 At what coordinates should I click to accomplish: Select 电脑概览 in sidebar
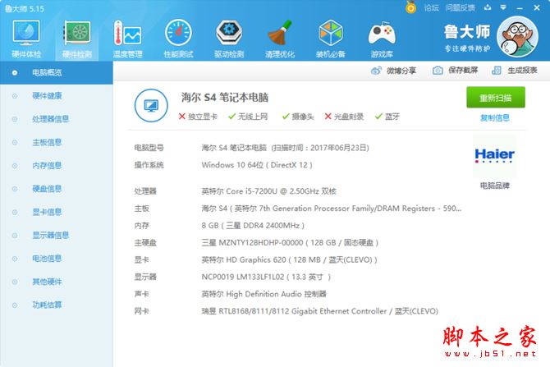[57, 72]
